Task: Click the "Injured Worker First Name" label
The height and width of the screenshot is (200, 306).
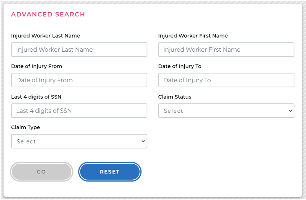Action: 193,36
